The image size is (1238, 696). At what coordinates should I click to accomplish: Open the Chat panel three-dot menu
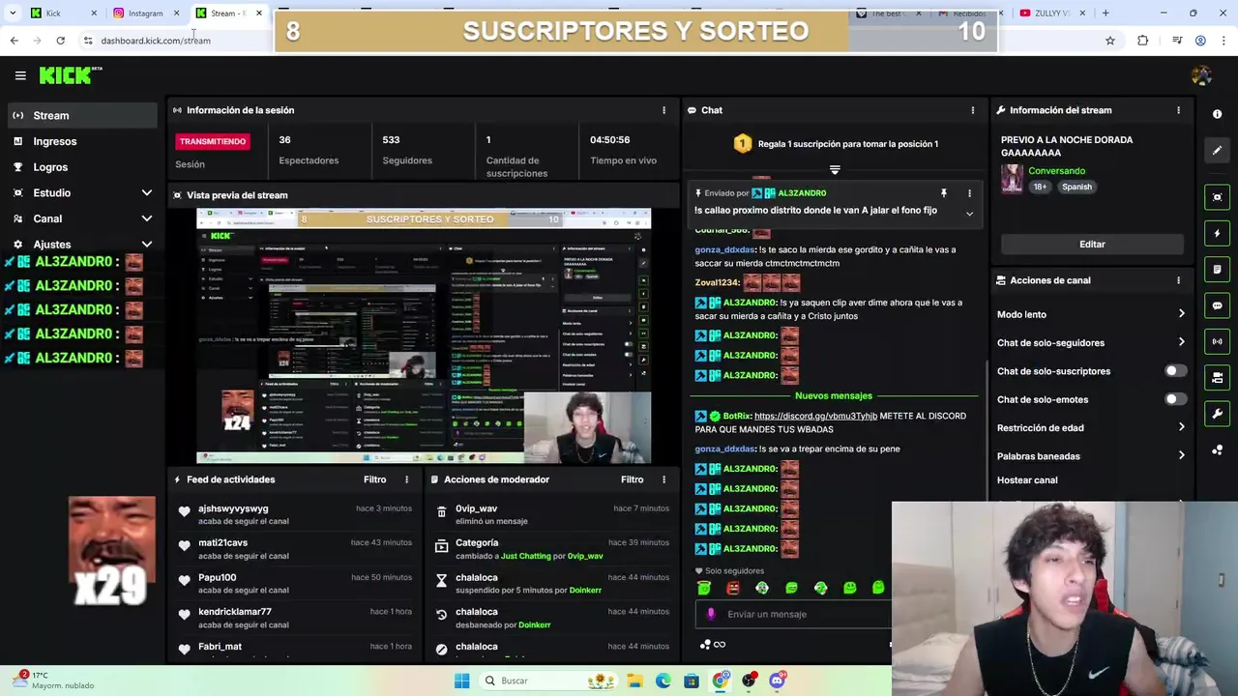pyautogui.click(x=973, y=110)
